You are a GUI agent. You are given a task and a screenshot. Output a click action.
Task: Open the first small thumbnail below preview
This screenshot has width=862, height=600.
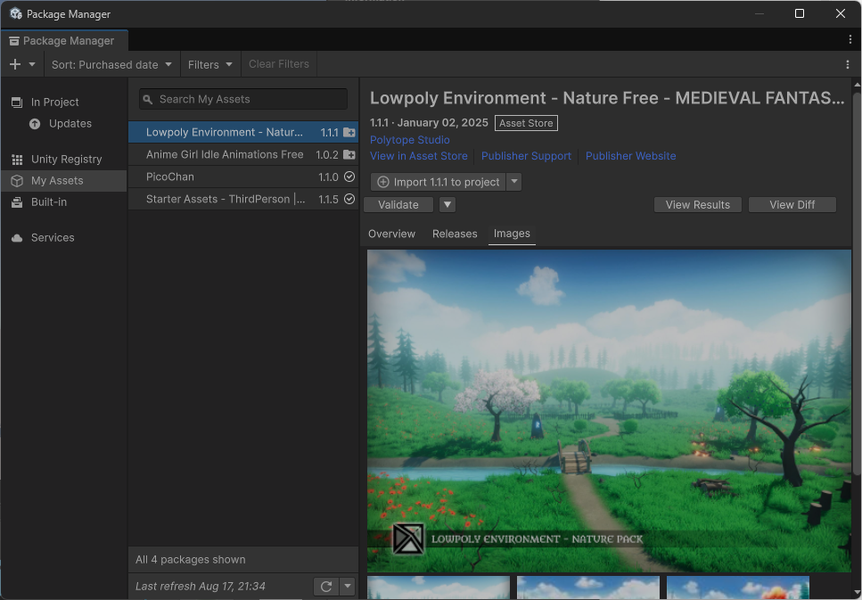pos(439,588)
